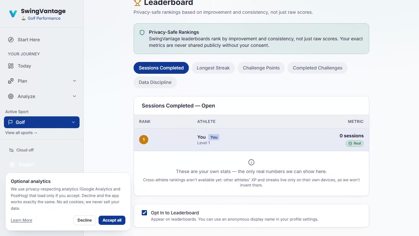Click the Today dashboard grid icon
This screenshot has height=236, width=419.
(x=11, y=66)
